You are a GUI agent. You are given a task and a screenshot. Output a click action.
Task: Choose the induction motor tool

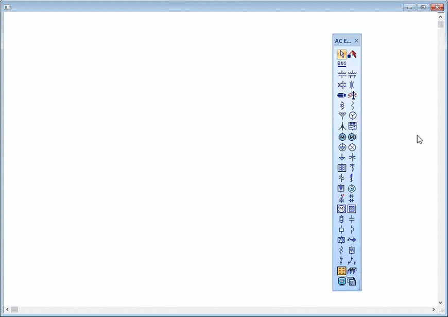pyautogui.click(x=341, y=137)
